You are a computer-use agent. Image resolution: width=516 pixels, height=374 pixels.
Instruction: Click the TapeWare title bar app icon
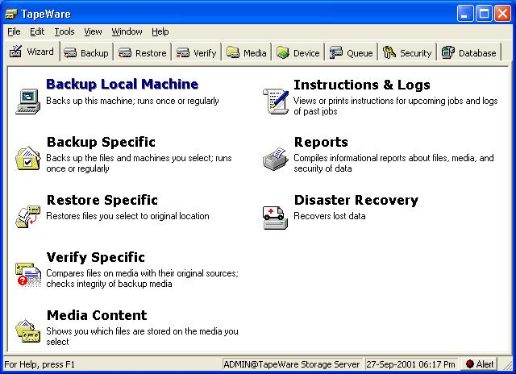click(x=11, y=14)
